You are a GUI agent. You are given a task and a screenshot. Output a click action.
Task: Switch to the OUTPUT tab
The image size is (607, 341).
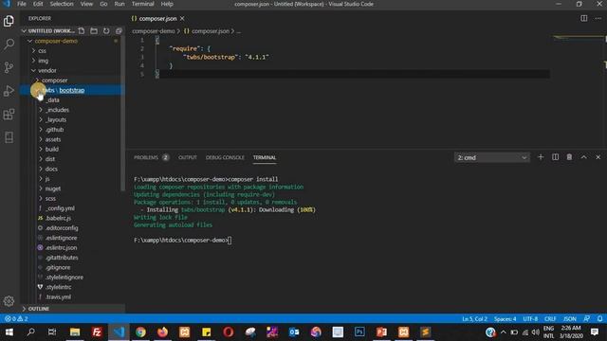188,157
